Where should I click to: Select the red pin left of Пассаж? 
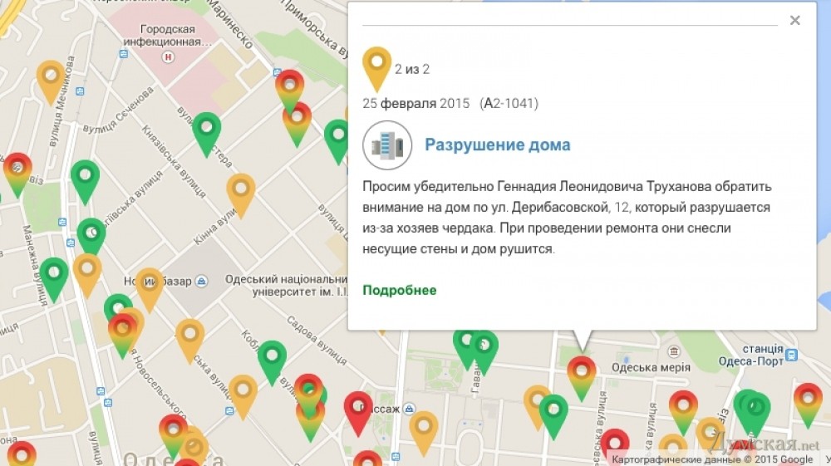(358, 410)
